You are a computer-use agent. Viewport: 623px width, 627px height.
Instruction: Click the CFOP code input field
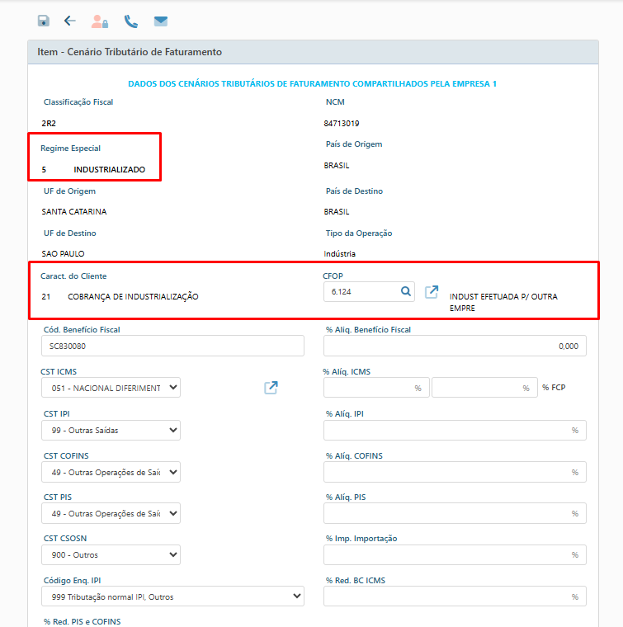tap(359, 291)
